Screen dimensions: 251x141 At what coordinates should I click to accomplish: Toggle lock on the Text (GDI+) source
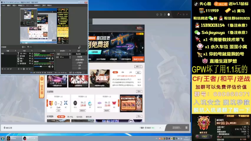point(32,54)
